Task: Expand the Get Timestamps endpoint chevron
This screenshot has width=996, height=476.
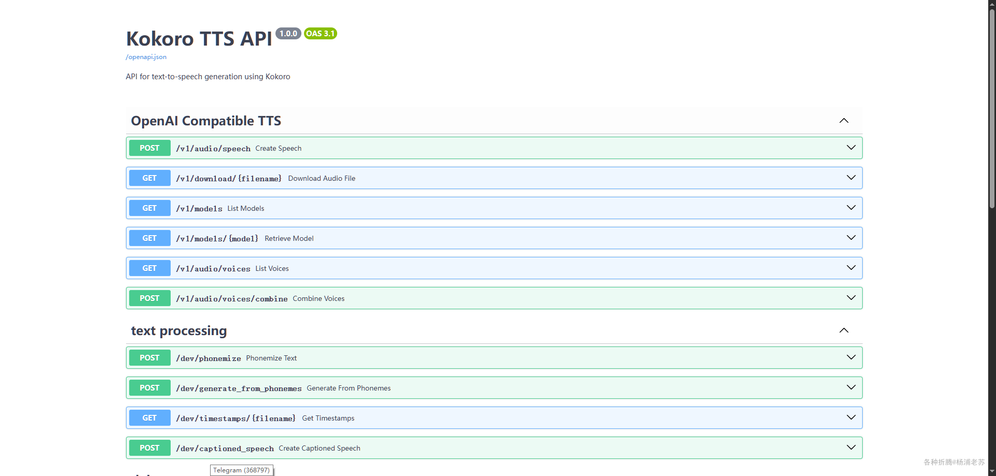Action: (x=851, y=417)
